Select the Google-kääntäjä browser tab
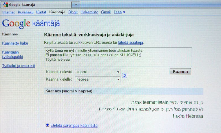 pos(36,5)
